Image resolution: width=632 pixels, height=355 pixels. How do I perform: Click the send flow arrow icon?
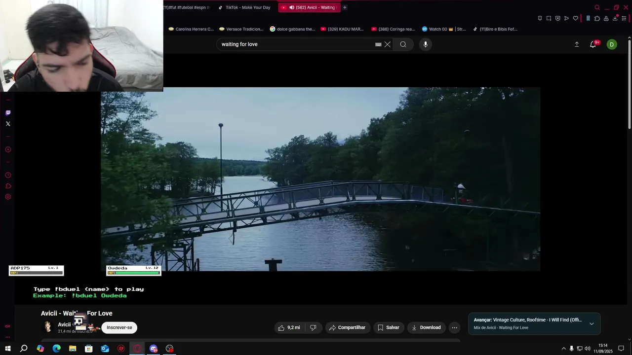pos(566,18)
